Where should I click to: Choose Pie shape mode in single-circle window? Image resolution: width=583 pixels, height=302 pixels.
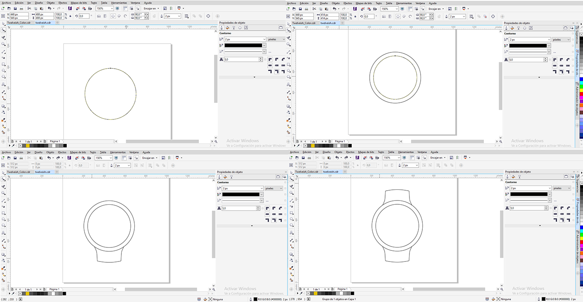[120, 16]
